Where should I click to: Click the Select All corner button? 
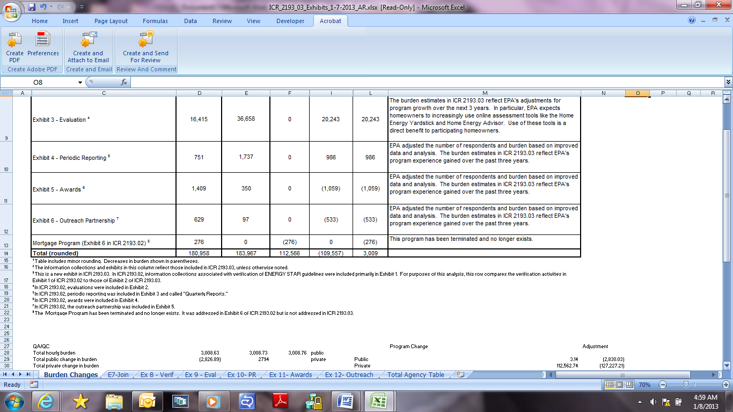pyautogui.click(x=6, y=93)
